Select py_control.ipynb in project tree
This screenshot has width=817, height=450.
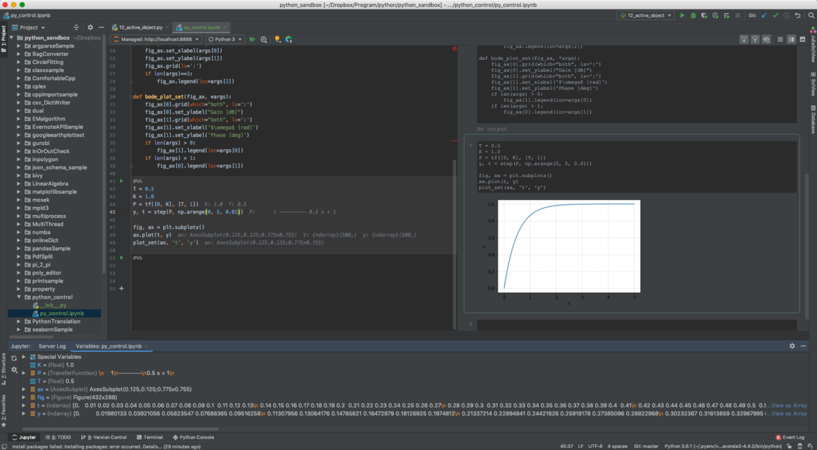(60, 313)
